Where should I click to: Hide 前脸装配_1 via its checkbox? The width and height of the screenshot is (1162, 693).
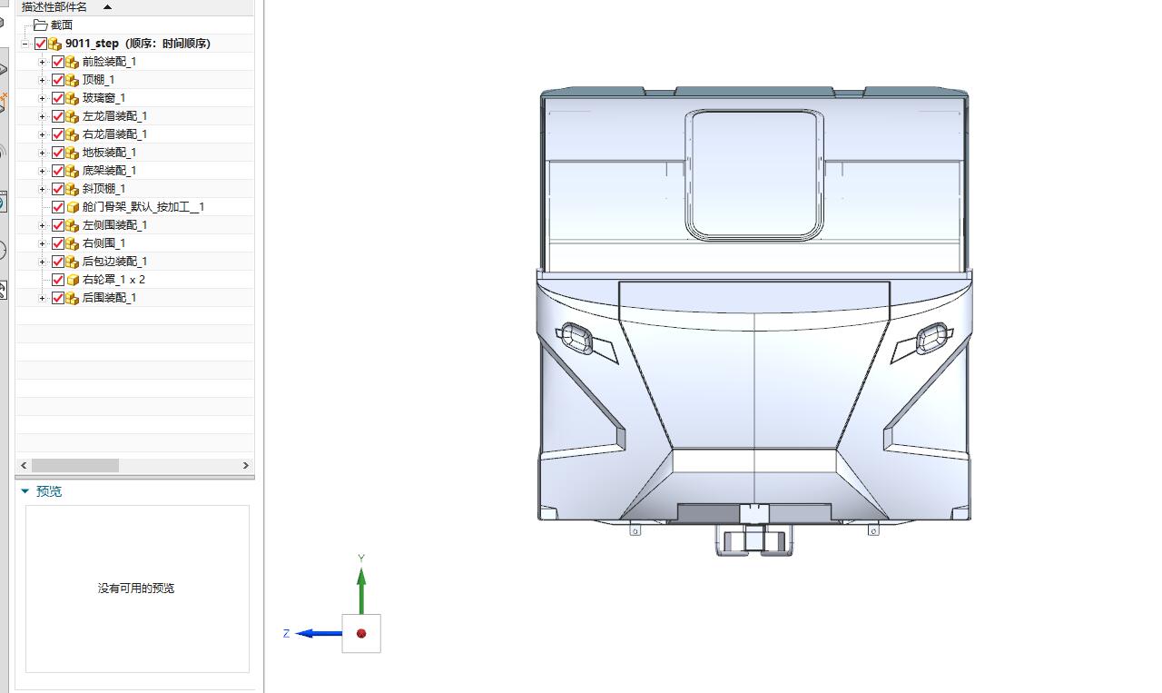coord(58,62)
